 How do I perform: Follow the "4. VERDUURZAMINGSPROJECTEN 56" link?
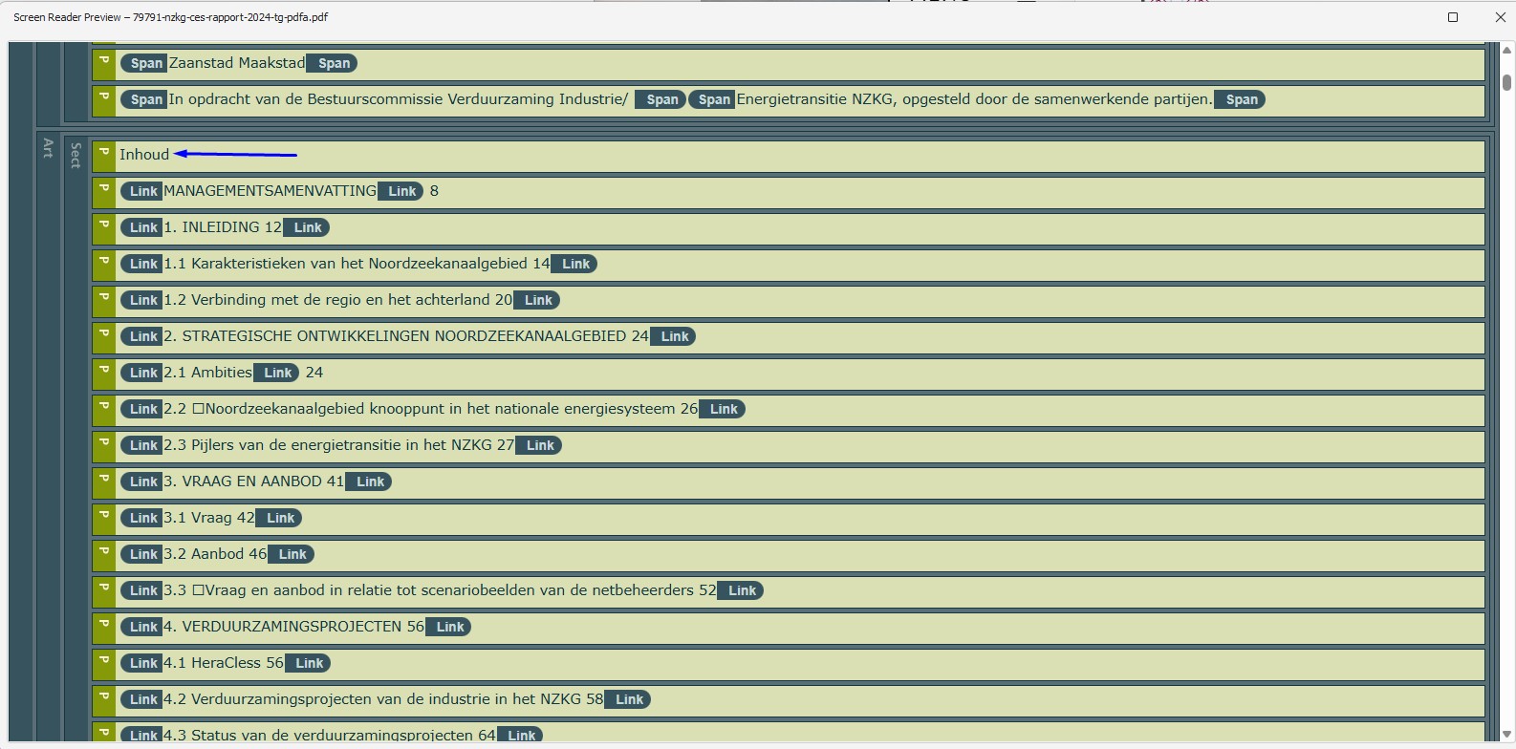[x=293, y=627]
